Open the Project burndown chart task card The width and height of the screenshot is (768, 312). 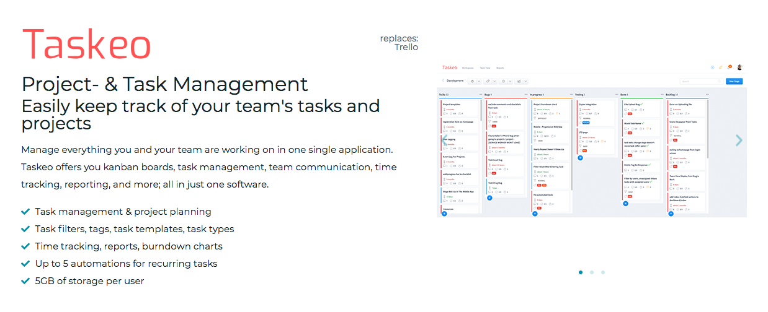coord(550,111)
